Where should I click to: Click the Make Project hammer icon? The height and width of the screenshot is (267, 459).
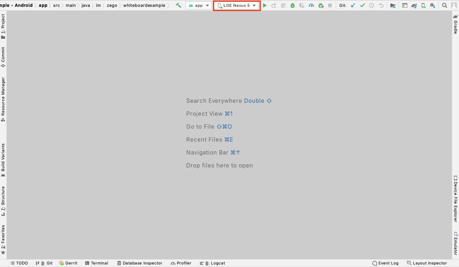pyautogui.click(x=178, y=5)
